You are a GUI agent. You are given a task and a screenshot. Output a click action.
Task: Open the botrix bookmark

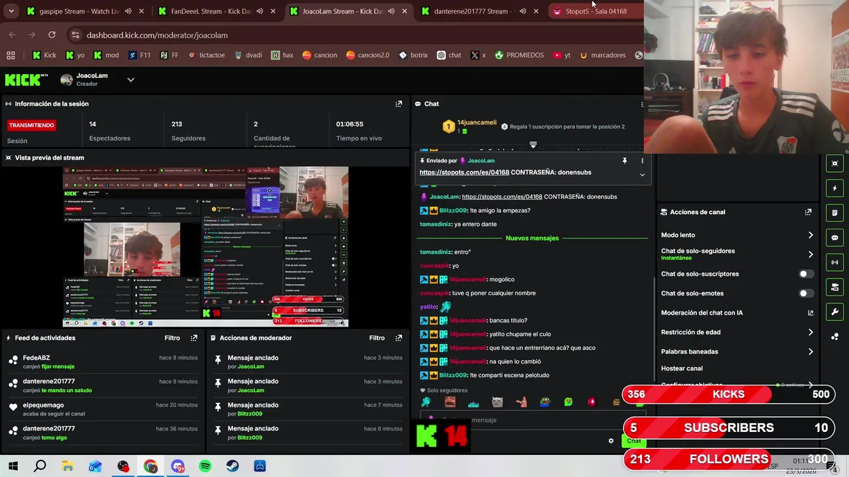pyautogui.click(x=413, y=55)
